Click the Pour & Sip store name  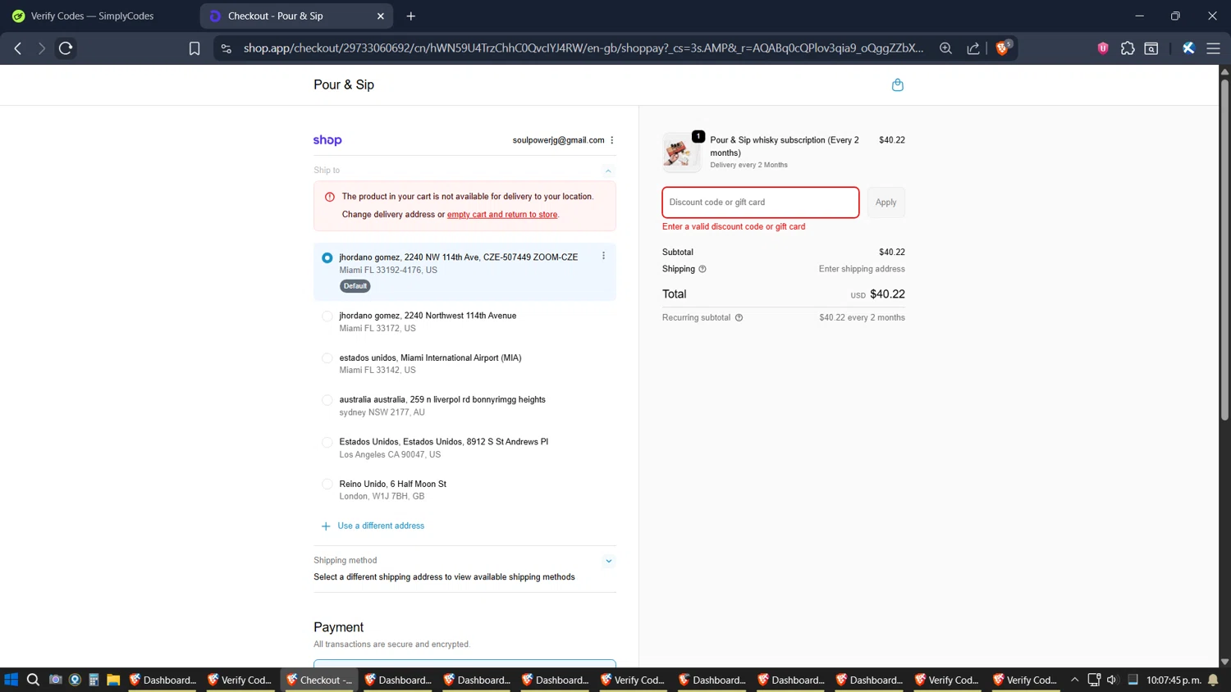344,85
